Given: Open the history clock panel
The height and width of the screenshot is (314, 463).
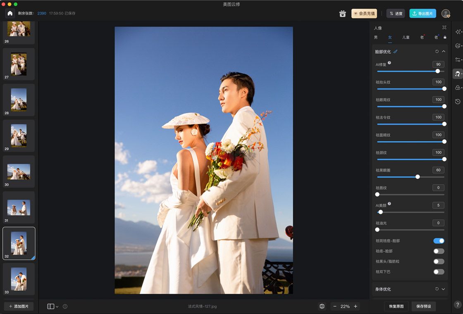Looking at the screenshot, I should [x=458, y=102].
